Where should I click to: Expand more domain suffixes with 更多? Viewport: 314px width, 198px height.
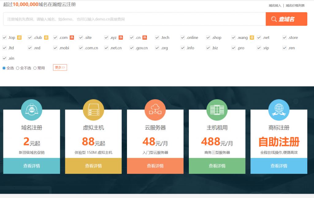[60, 68]
